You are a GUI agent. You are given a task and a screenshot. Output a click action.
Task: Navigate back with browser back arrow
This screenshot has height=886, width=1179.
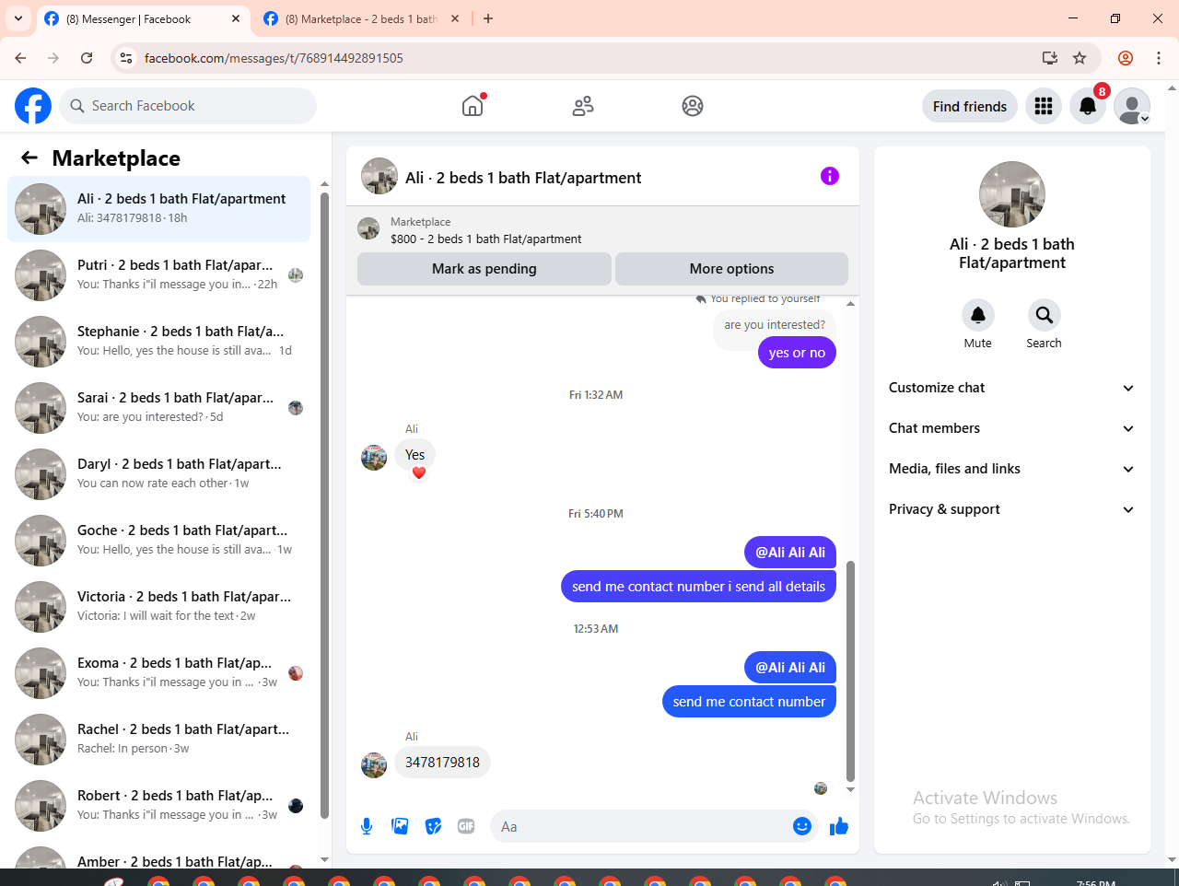pyautogui.click(x=20, y=58)
